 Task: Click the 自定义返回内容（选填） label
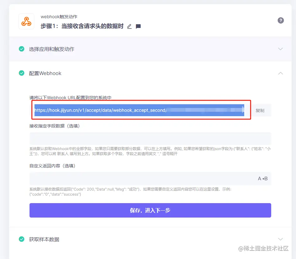(52, 166)
